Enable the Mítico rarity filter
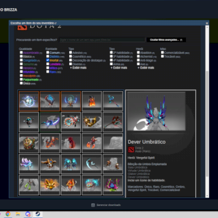 pos(47,68)
